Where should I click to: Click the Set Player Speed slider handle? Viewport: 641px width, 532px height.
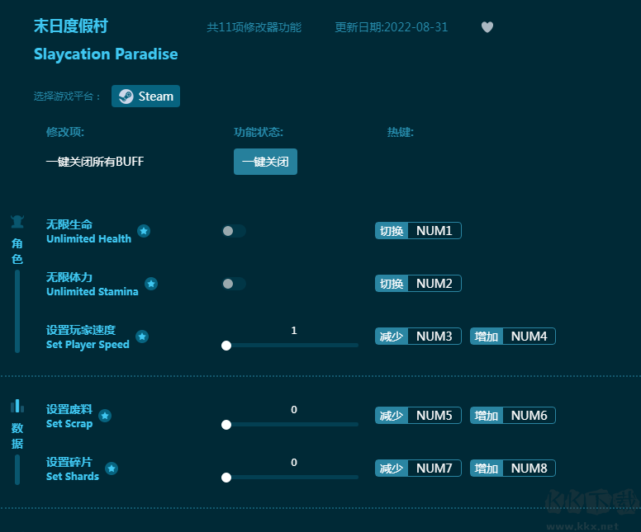226,346
